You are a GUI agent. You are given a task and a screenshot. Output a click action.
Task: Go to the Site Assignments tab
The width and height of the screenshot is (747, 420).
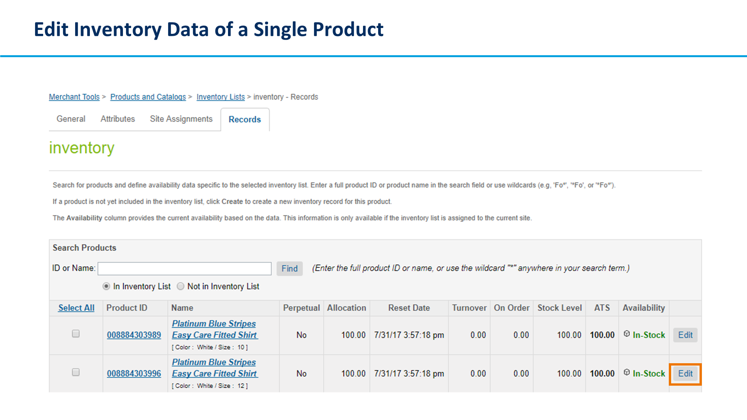181,119
